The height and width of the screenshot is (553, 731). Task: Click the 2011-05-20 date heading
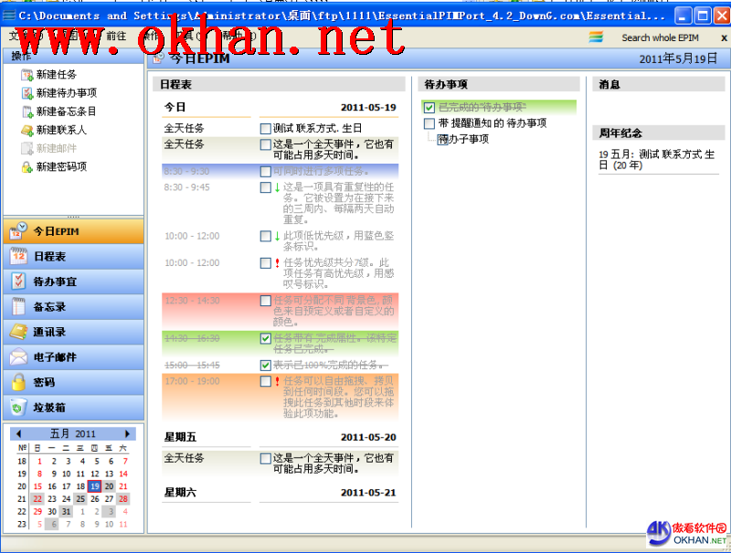[368, 437]
